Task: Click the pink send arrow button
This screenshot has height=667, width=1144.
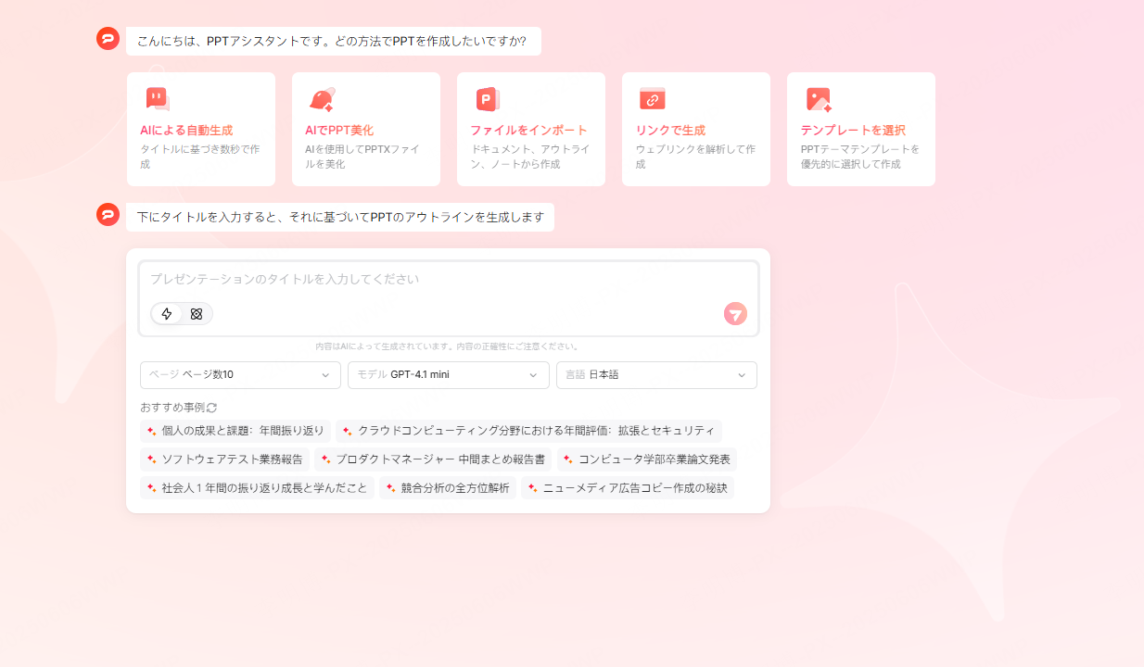Action: (734, 314)
